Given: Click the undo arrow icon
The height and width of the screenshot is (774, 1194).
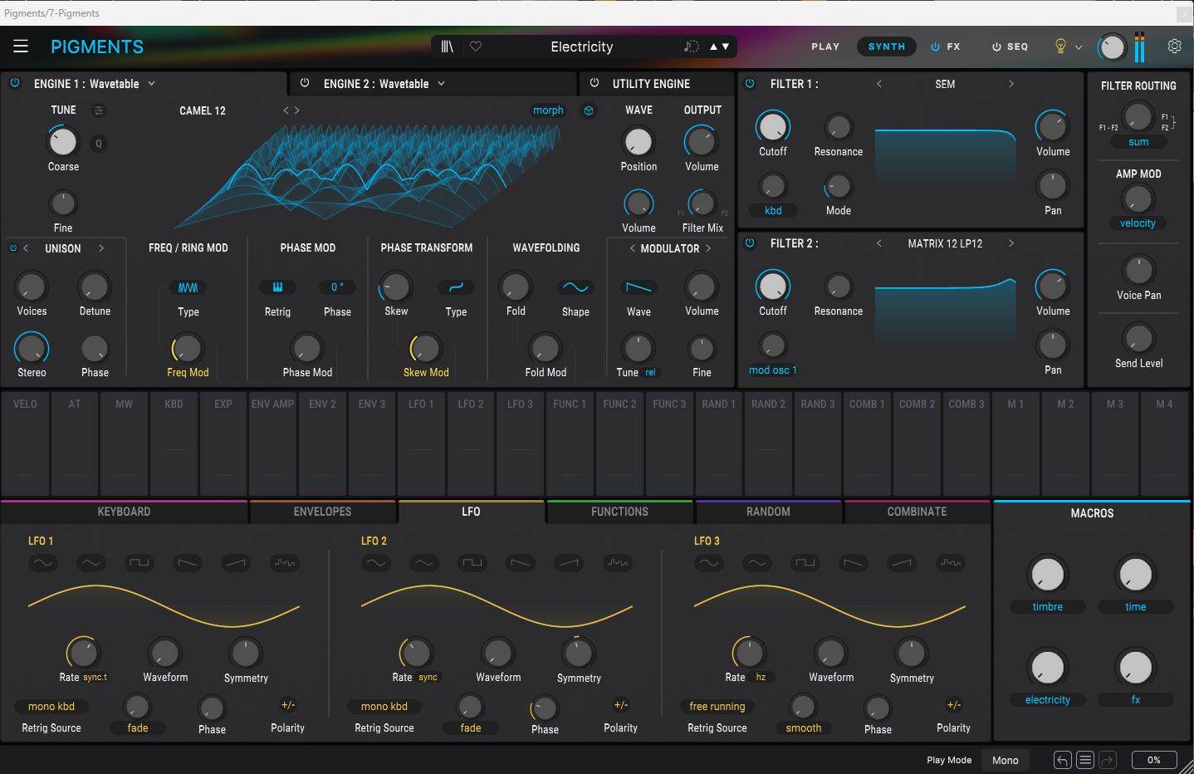Looking at the screenshot, I should tap(1062, 760).
